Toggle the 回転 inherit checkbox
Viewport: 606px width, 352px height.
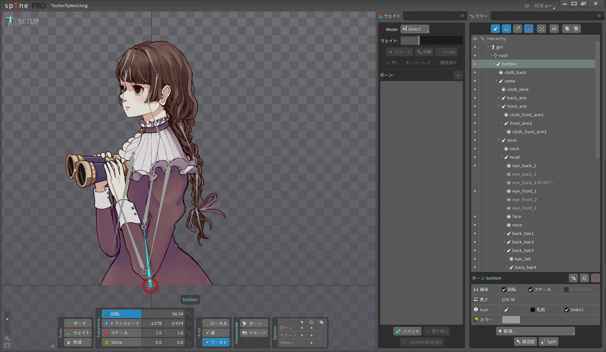504,289
